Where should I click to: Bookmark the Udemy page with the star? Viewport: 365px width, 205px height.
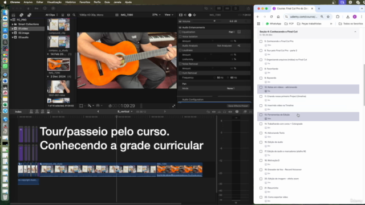[x=328, y=17]
